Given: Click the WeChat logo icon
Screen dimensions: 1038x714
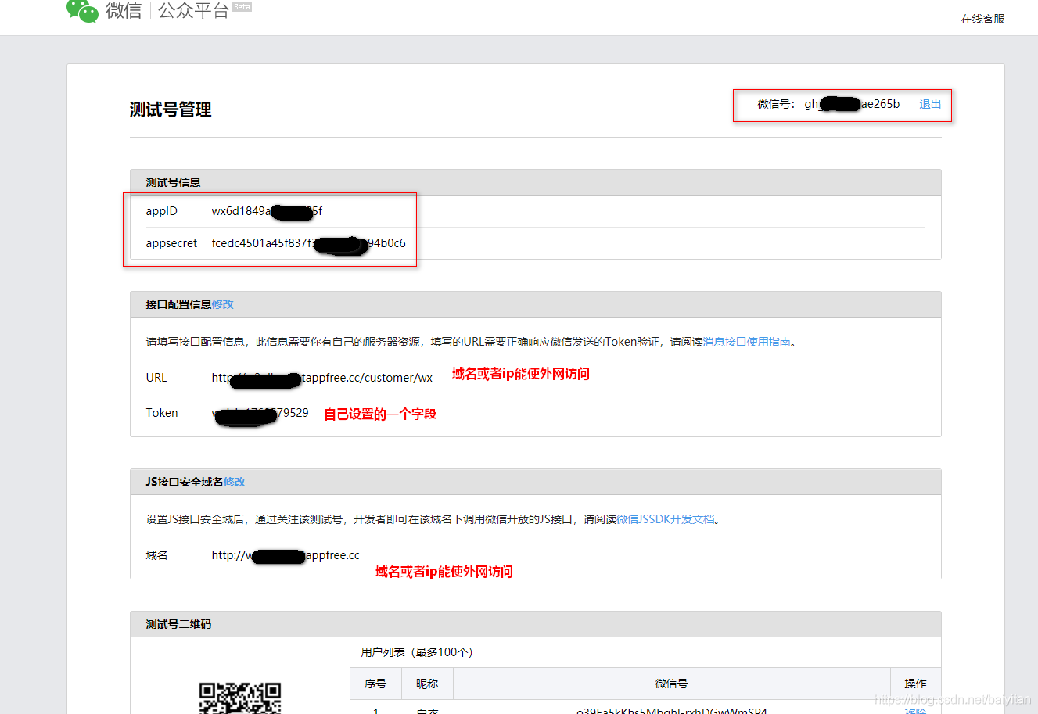Looking at the screenshot, I should [x=82, y=11].
